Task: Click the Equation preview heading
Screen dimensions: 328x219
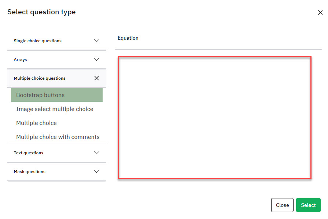Action: (128, 38)
